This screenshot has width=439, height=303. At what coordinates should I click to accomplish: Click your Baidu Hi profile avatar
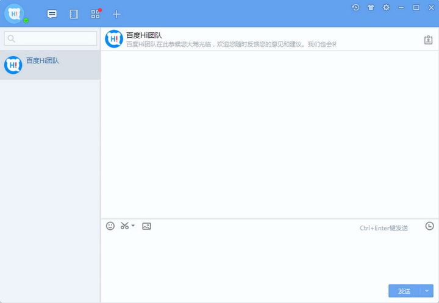tap(13, 13)
